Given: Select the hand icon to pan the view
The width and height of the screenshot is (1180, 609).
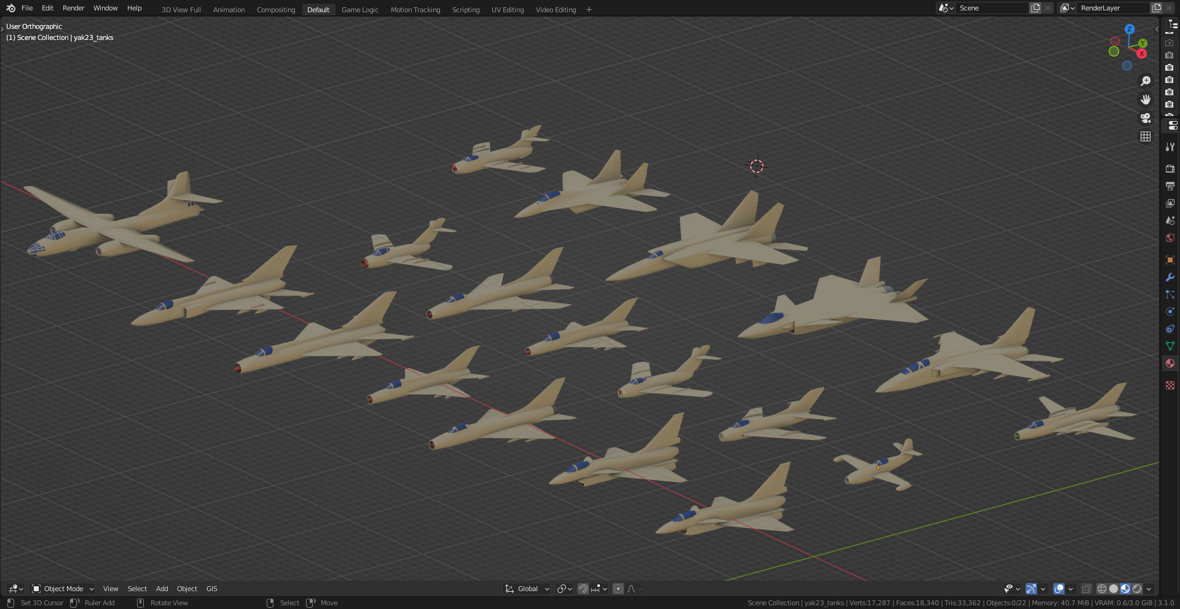Looking at the screenshot, I should [x=1146, y=99].
